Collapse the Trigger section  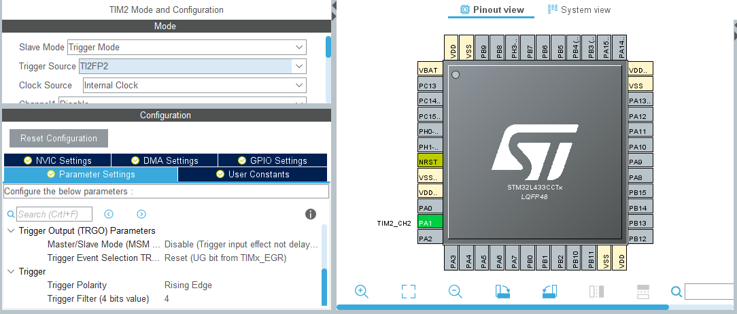tap(11, 272)
